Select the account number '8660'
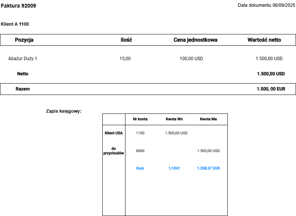The height and width of the screenshot is (216, 296). [x=140, y=151]
